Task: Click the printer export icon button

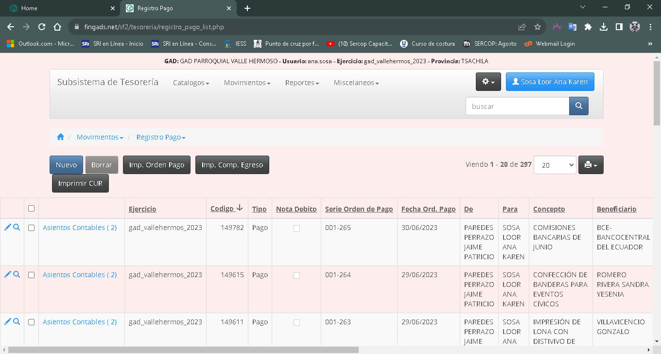Action: [x=591, y=165]
